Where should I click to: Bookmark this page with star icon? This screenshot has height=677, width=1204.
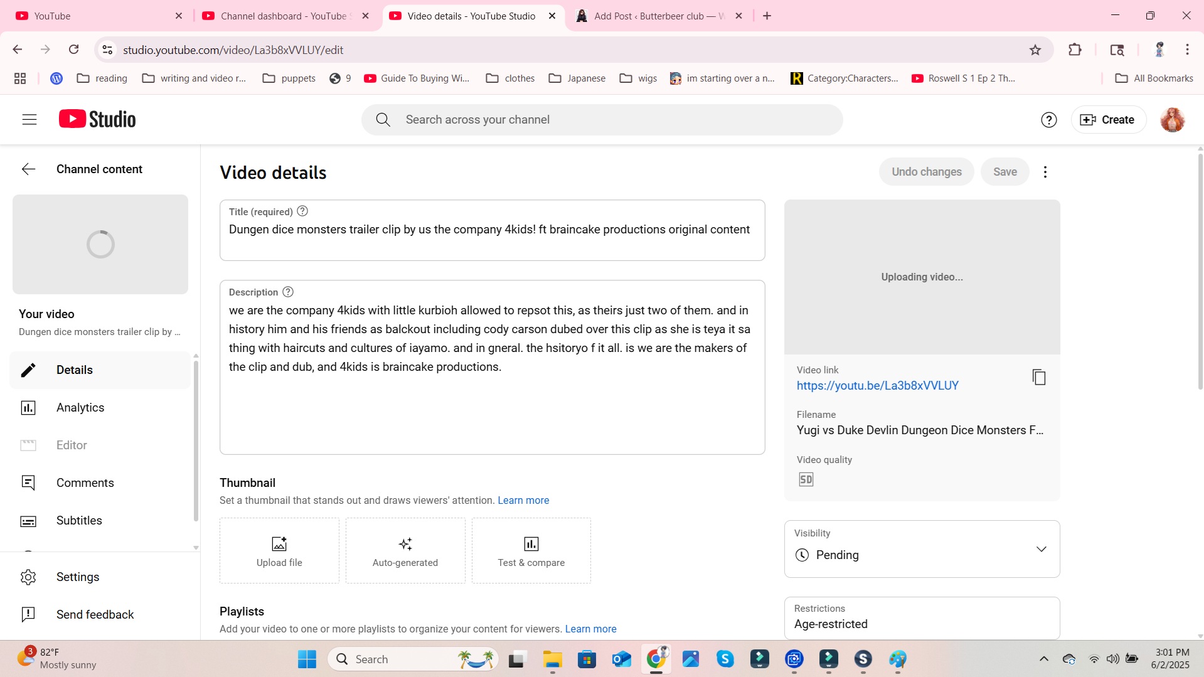[1035, 50]
